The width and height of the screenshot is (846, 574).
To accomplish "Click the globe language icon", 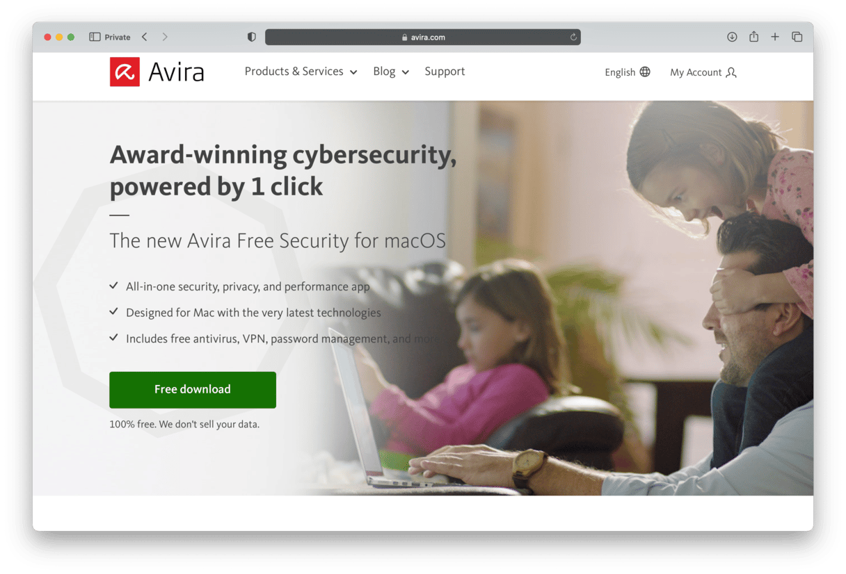I will (645, 72).
